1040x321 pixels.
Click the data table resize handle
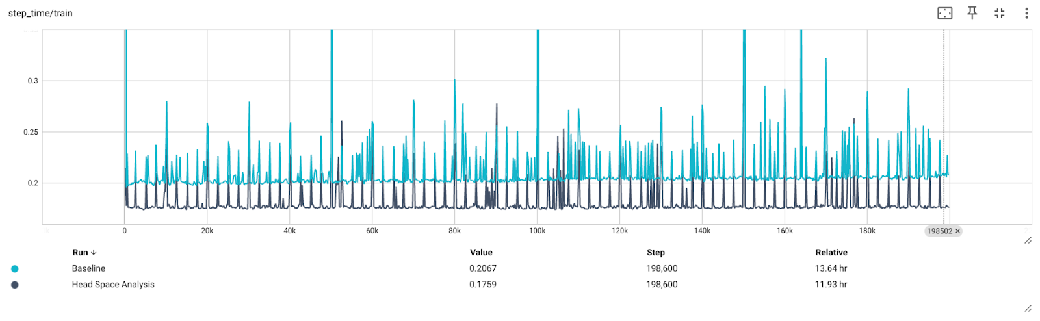click(x=1028, y=308)
